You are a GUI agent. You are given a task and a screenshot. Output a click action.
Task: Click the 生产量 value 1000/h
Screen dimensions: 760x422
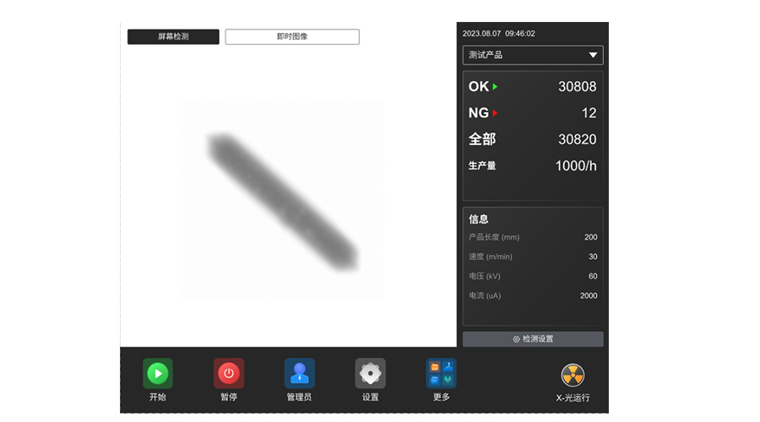point(576,165)
